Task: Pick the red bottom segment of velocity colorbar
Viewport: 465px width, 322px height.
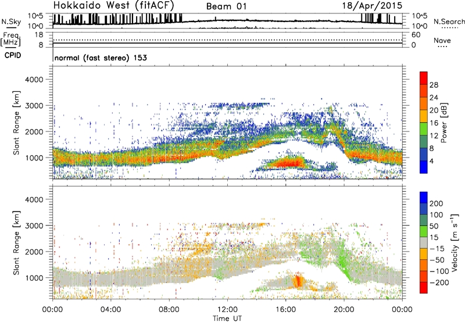Action: [x=424, y=288]
